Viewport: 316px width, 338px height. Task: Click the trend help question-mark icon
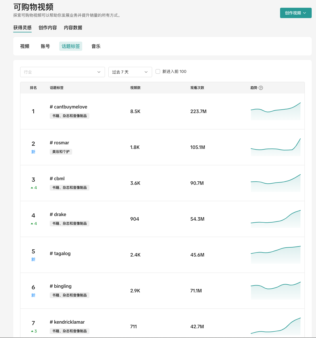point(261,88)
